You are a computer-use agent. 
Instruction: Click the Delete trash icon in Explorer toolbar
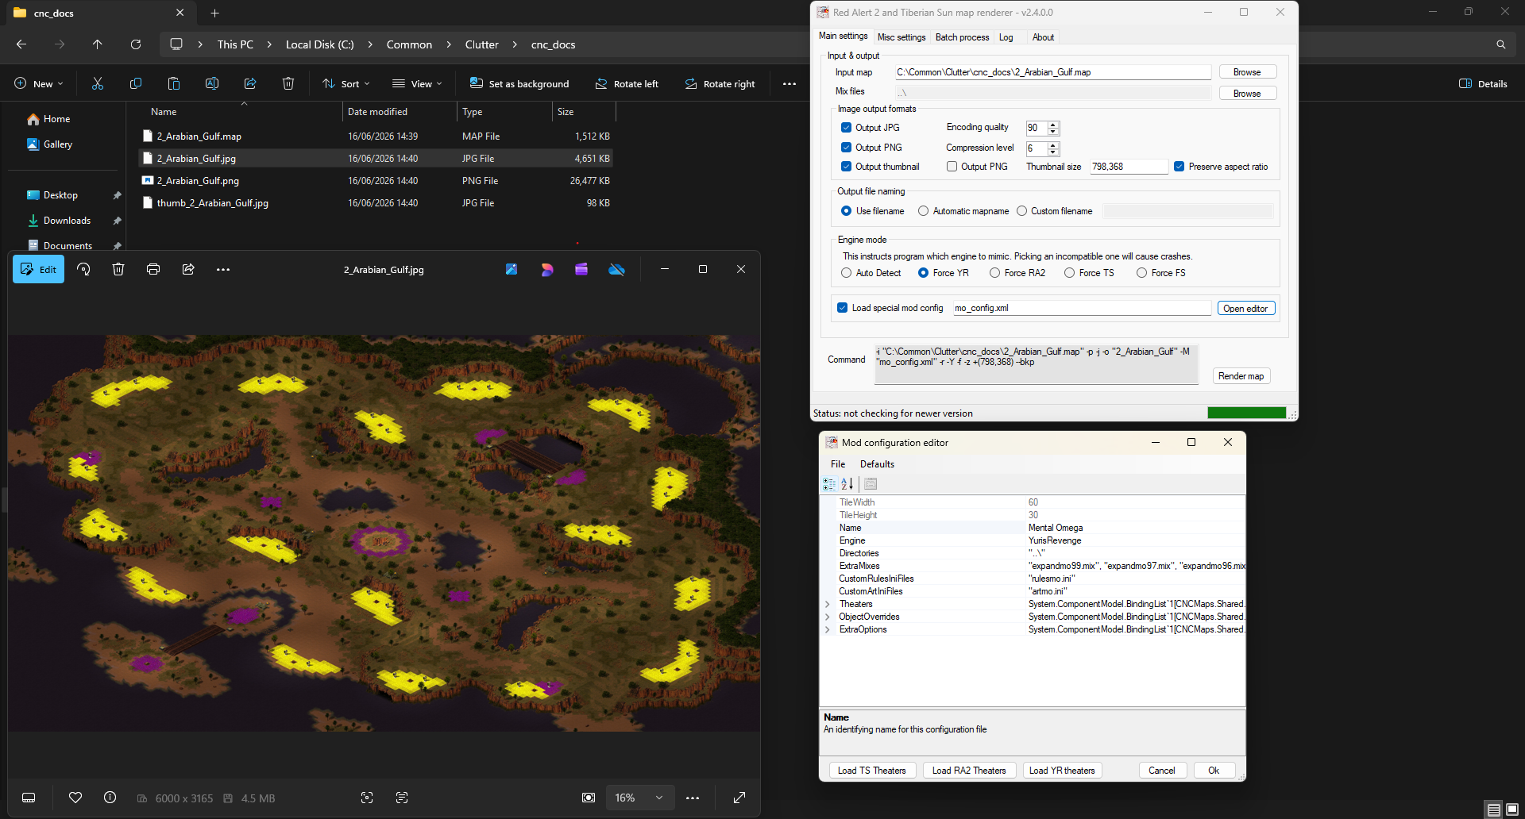pyautogui.click(x=288, y=83)
